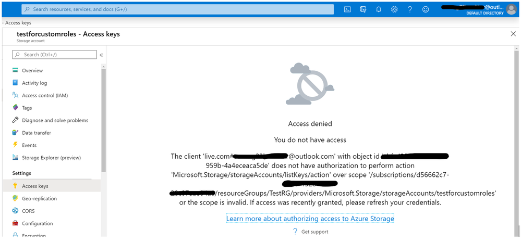Click the 'Storage account' subtitle text

pyautogui.click(x=31, y=41)
